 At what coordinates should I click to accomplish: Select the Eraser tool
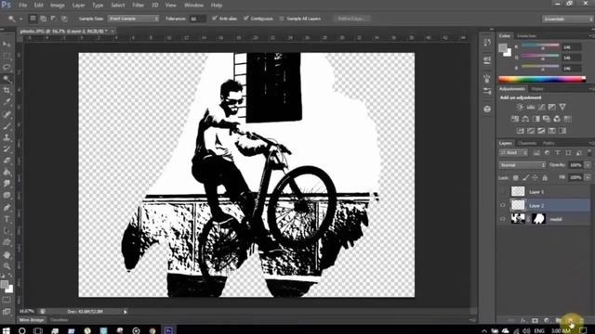tap(7, 161)
